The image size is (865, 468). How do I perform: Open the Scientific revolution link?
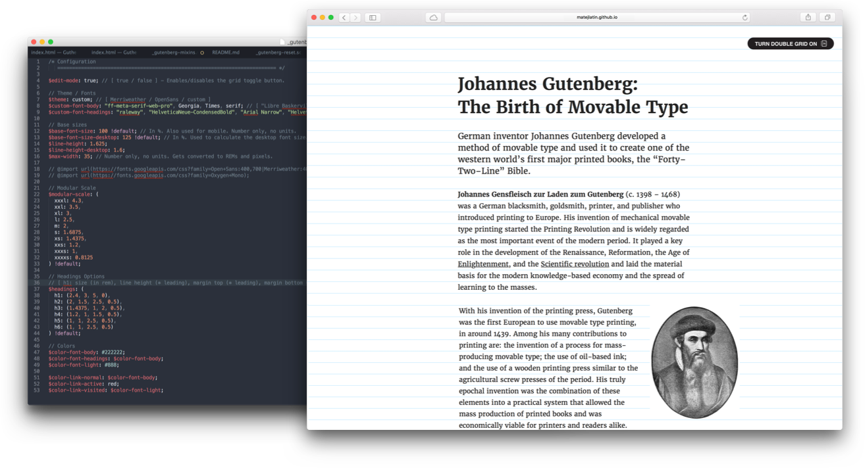[x=575, y=264]
